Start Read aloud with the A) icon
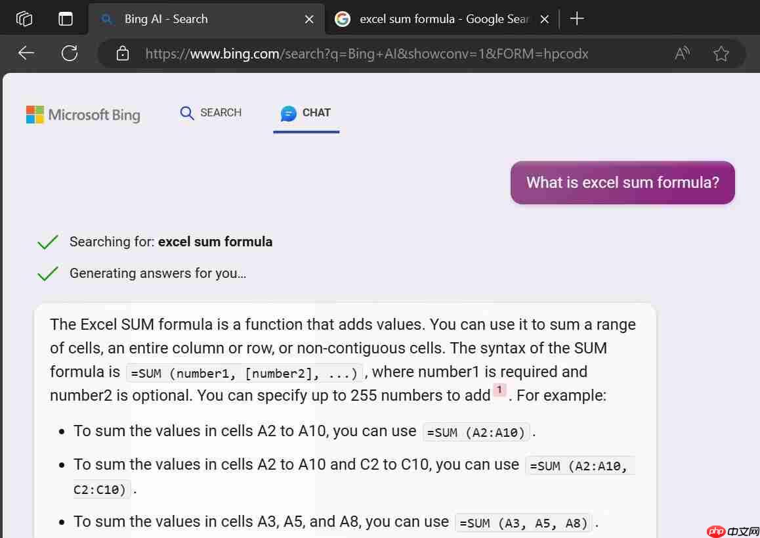Screen dimensions: 760x538 [681, 53]
